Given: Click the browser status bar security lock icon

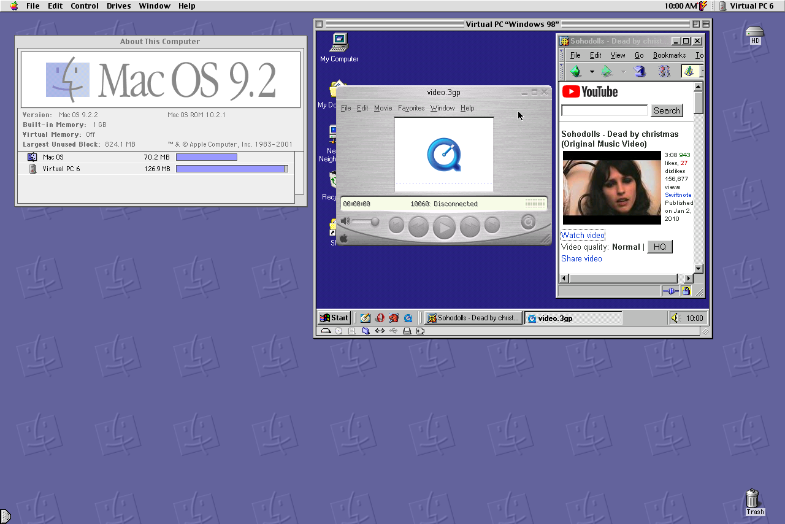Looking at the screenshot, I should pos(686,291).
